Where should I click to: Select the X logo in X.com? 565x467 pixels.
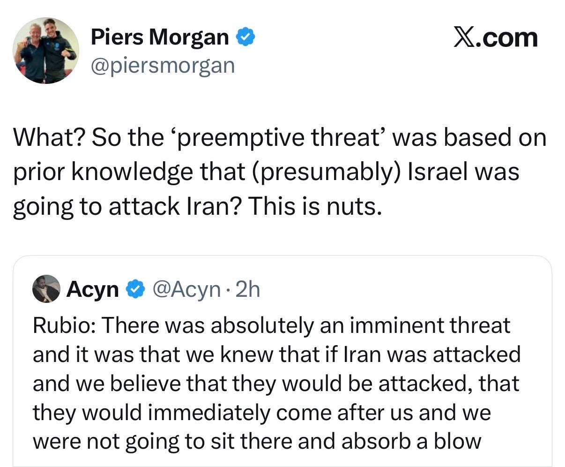[464, 37]
